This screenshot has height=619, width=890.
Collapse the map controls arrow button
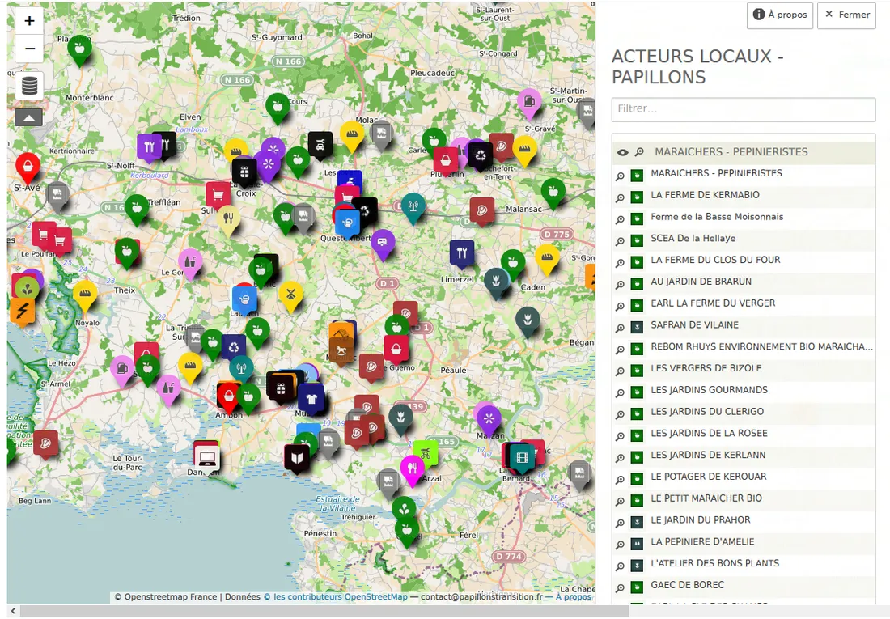point(28,117)
